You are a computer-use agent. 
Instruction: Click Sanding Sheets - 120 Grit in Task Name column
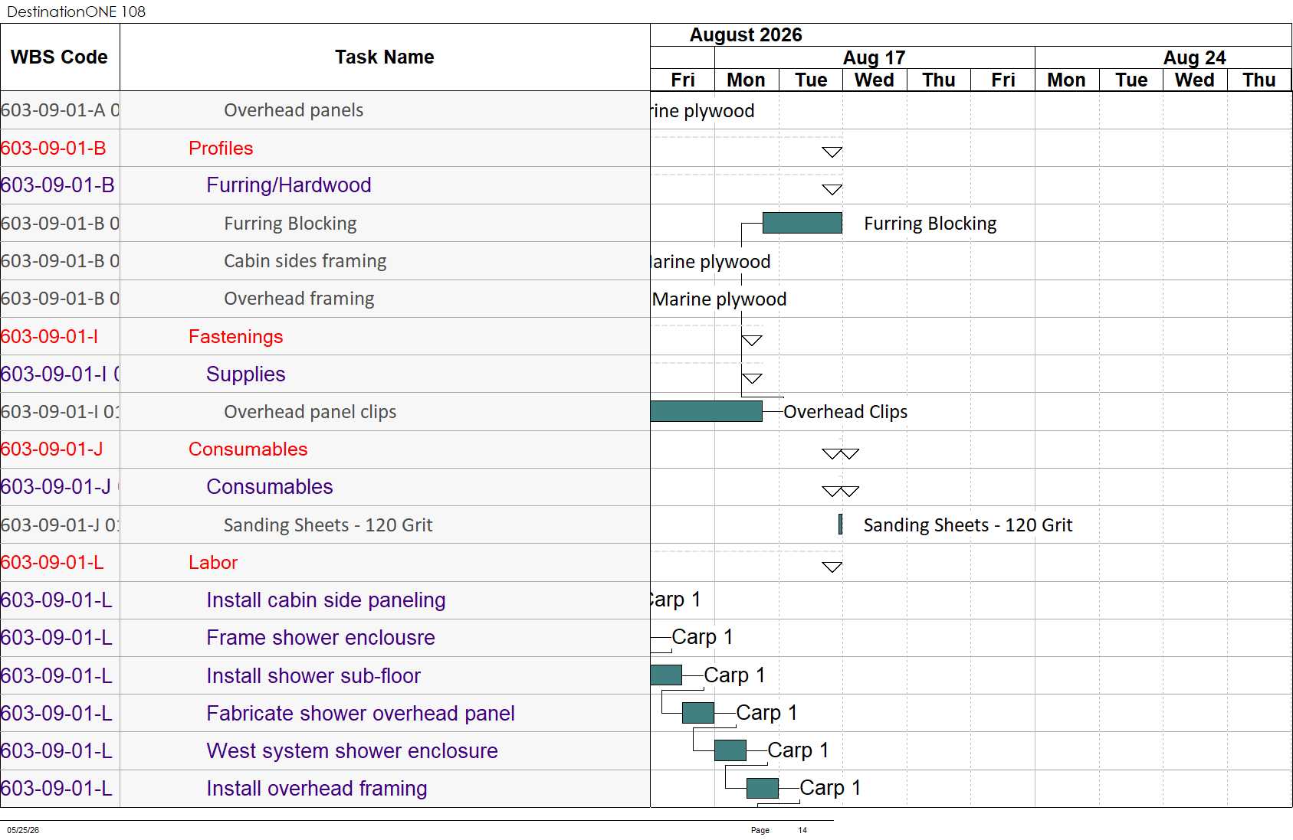point(328,525)
